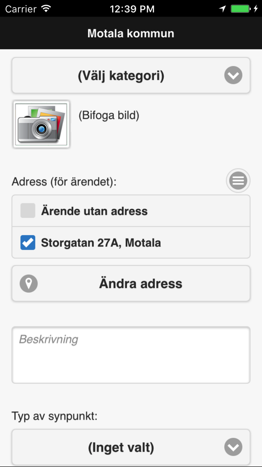Tap the Motala kommun header title
This screenshot has height=467, width=262.
[x=131, y=33]
